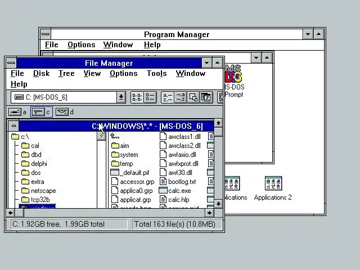Click the horizontal scrollbar thumb in File Manager

[19, 213]
